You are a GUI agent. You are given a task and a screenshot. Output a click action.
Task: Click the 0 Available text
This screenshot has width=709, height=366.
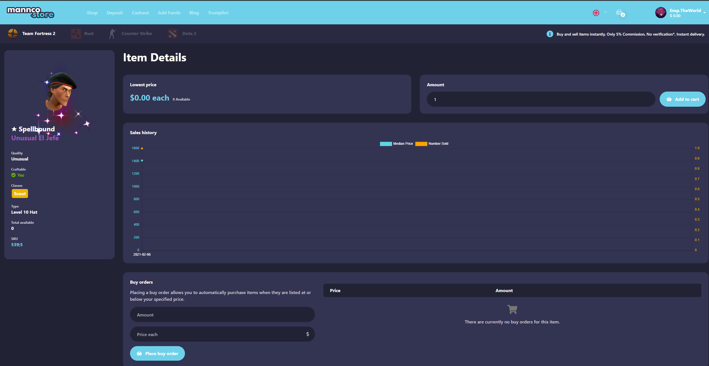181,99
